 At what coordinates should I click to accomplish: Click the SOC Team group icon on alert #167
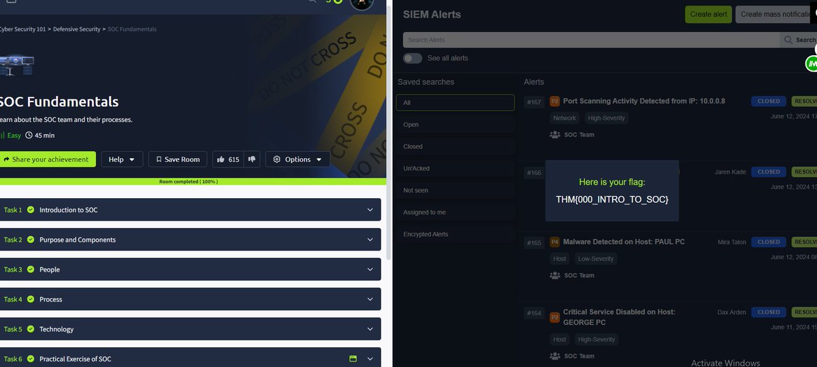(x=554, y=135)
